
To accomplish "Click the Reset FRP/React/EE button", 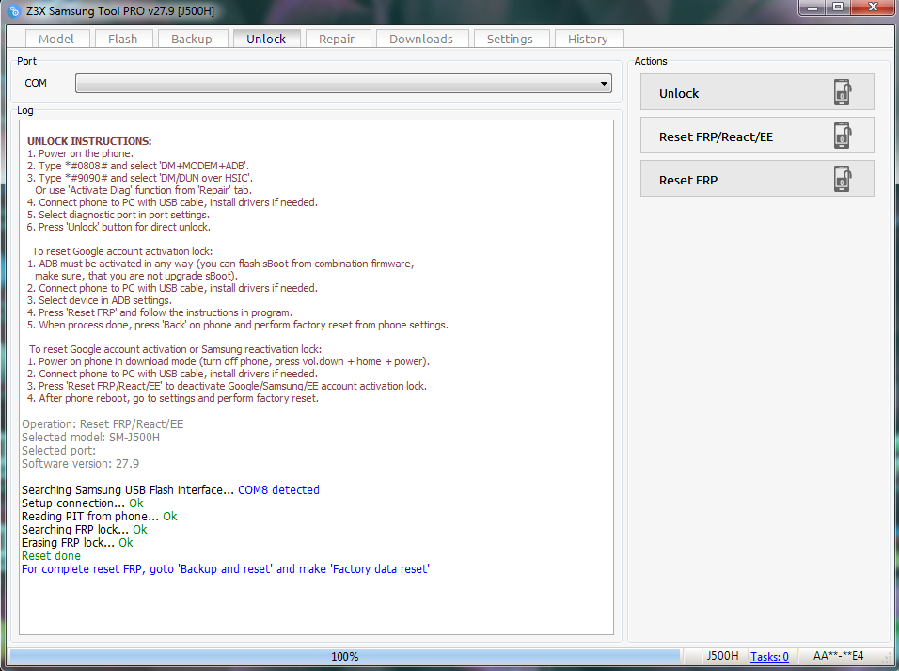I will pyautogui.click(x=757, y=136).
